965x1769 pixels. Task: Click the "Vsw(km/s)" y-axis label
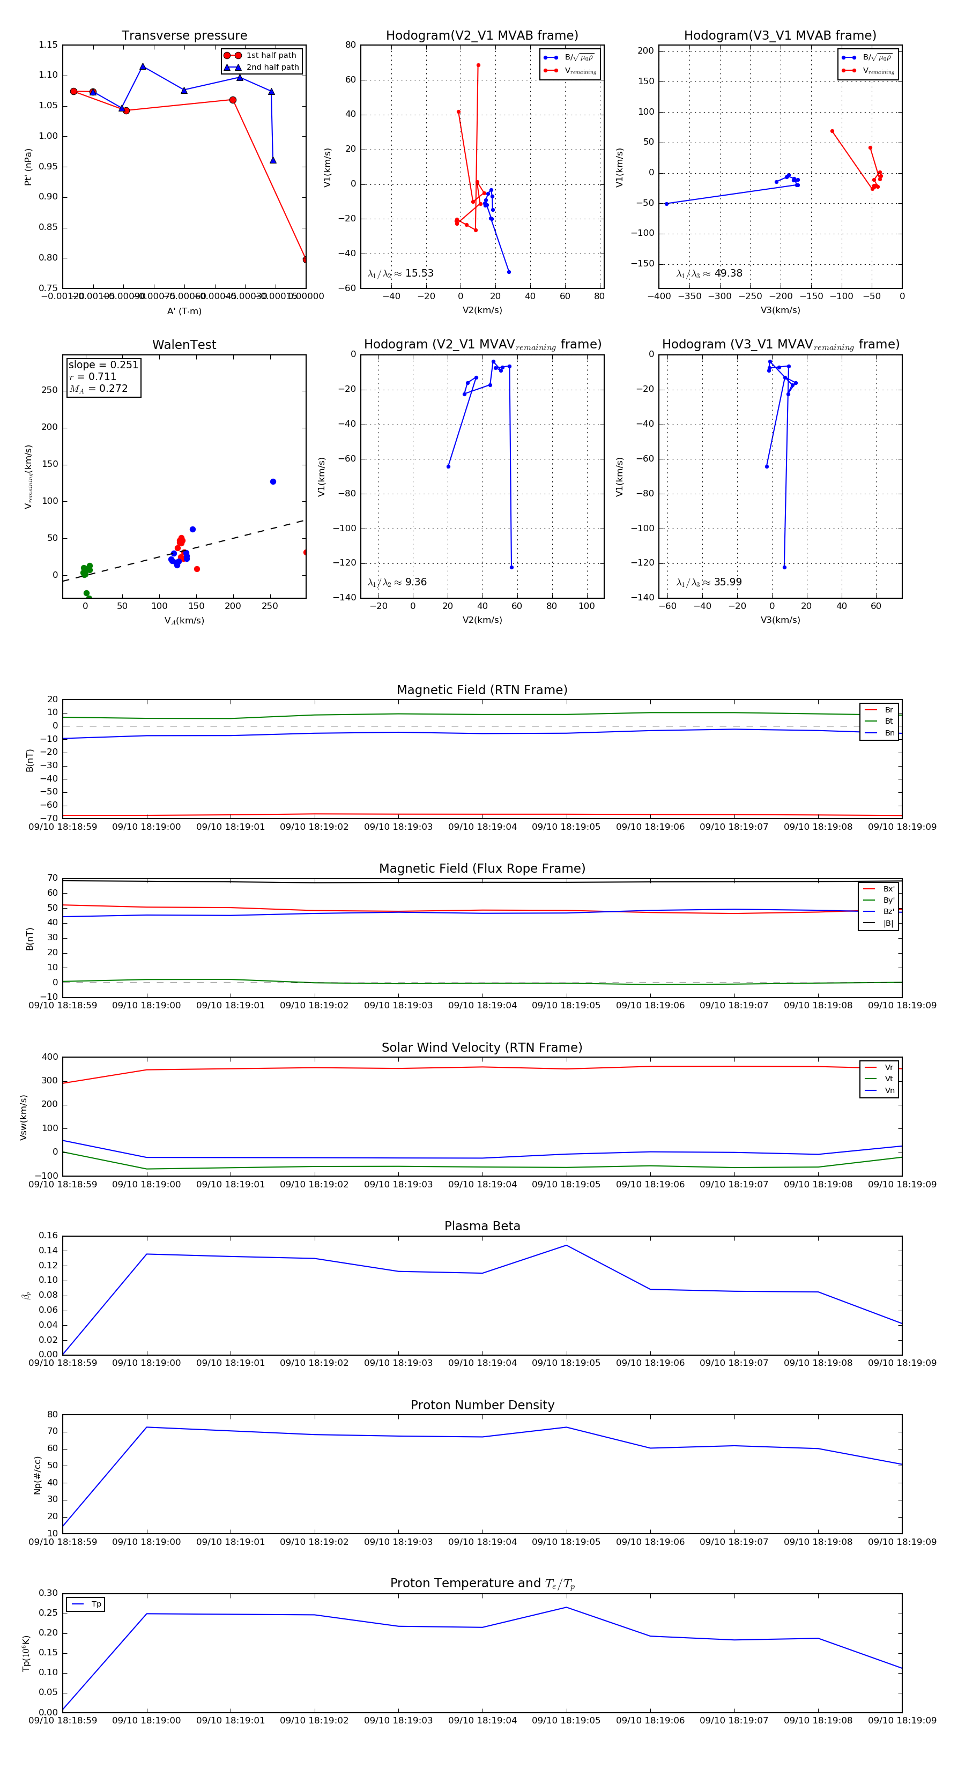pos(24,1118)
